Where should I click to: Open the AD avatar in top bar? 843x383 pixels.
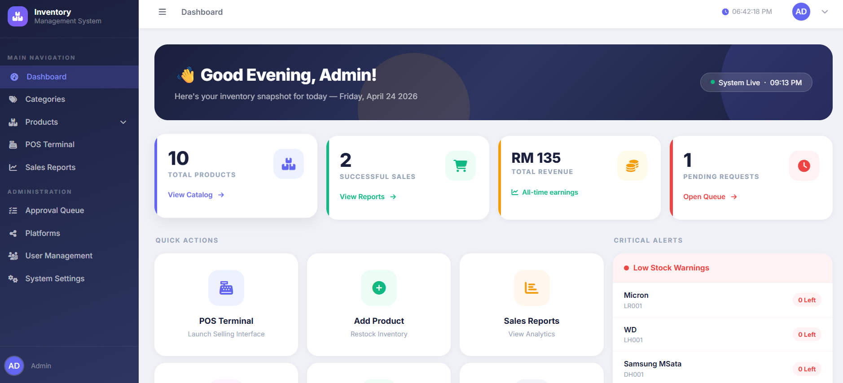click(x=801, y=12)
